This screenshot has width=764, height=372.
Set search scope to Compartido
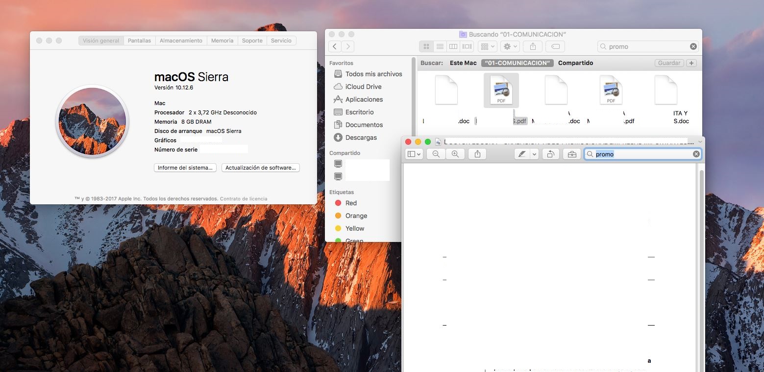pyautogui.click(x=575, y=63)
